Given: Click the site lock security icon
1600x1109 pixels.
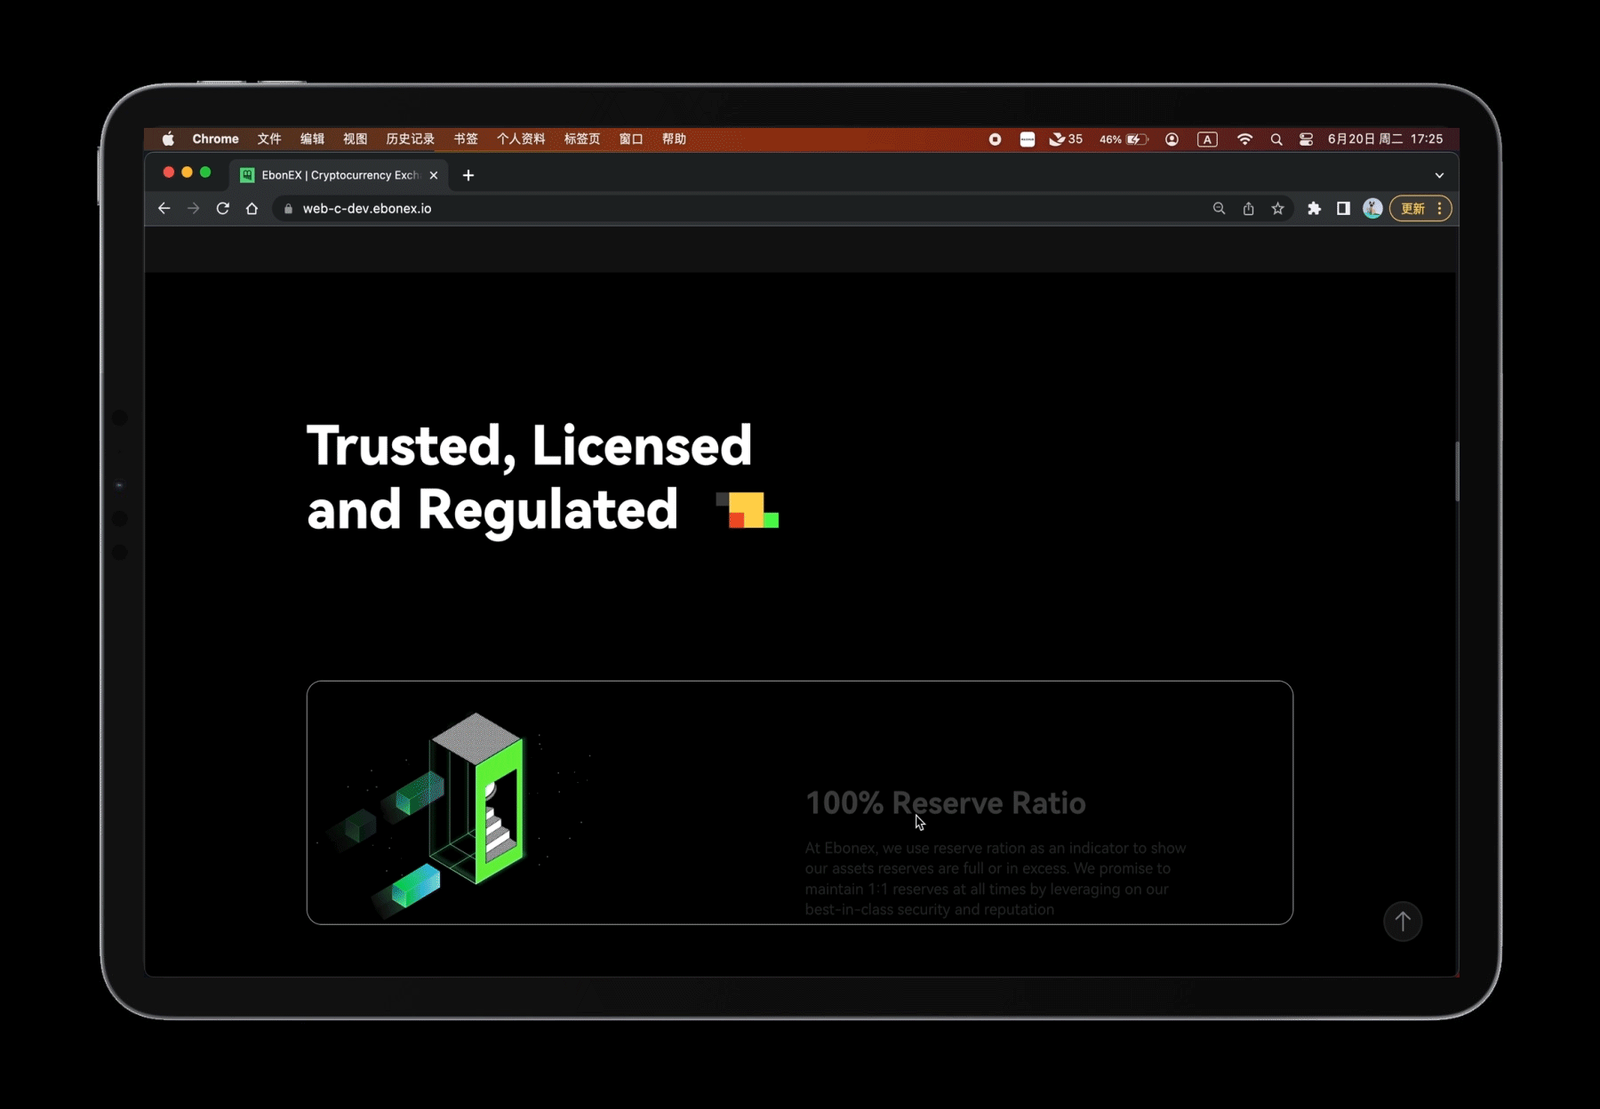Looking at the screenshot, I should click(288, 208).
